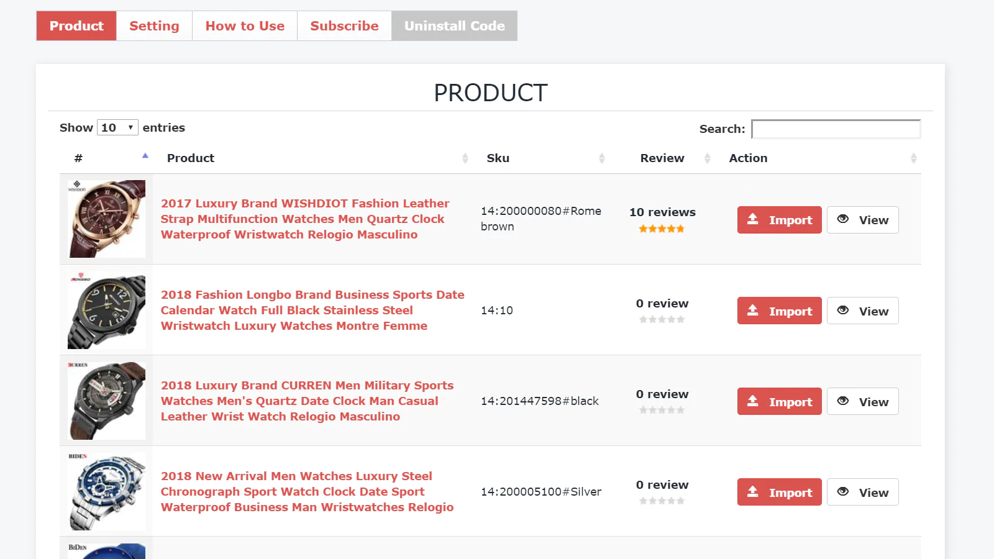994x559 pixels.
Task: Open the WISHDIOT watch product thumbnail
Action: 106,219
